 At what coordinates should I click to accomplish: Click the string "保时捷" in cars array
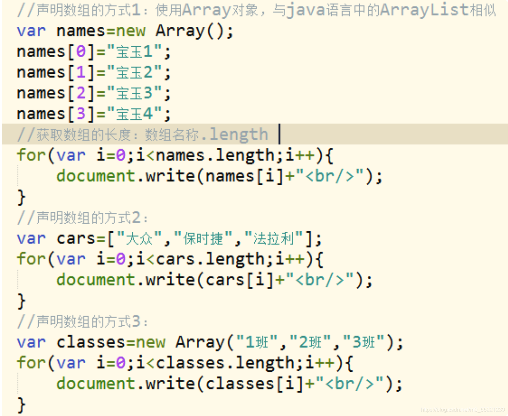pyautogui.click(x=203, y=238)
